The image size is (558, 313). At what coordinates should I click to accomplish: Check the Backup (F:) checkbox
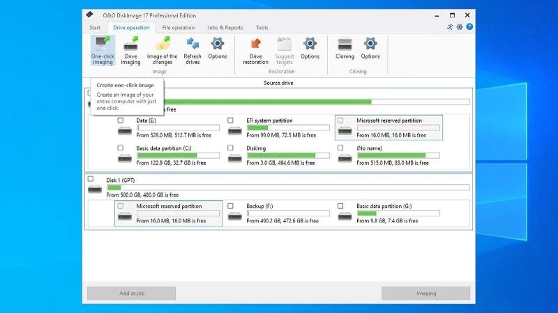(x=230, y=206)
